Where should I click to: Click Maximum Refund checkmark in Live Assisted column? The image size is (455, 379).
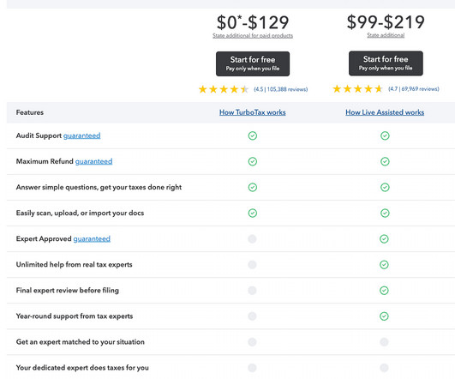(x=385, y=161)
